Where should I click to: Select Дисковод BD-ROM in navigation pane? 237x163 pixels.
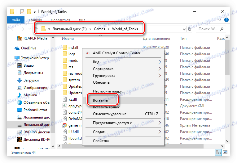click(x=33, y=140)
